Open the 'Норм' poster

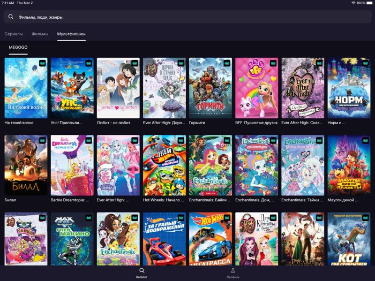[x=349, y=88]
